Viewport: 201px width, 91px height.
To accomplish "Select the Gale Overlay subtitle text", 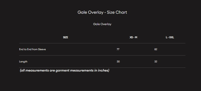I will tap(102, 24).
